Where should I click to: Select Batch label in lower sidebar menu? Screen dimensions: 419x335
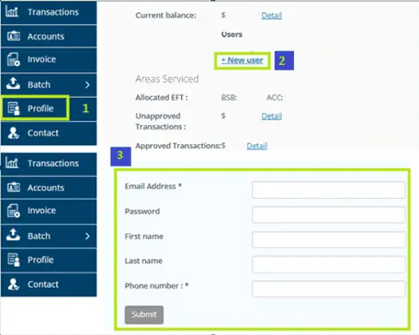(x=39, y=236)
